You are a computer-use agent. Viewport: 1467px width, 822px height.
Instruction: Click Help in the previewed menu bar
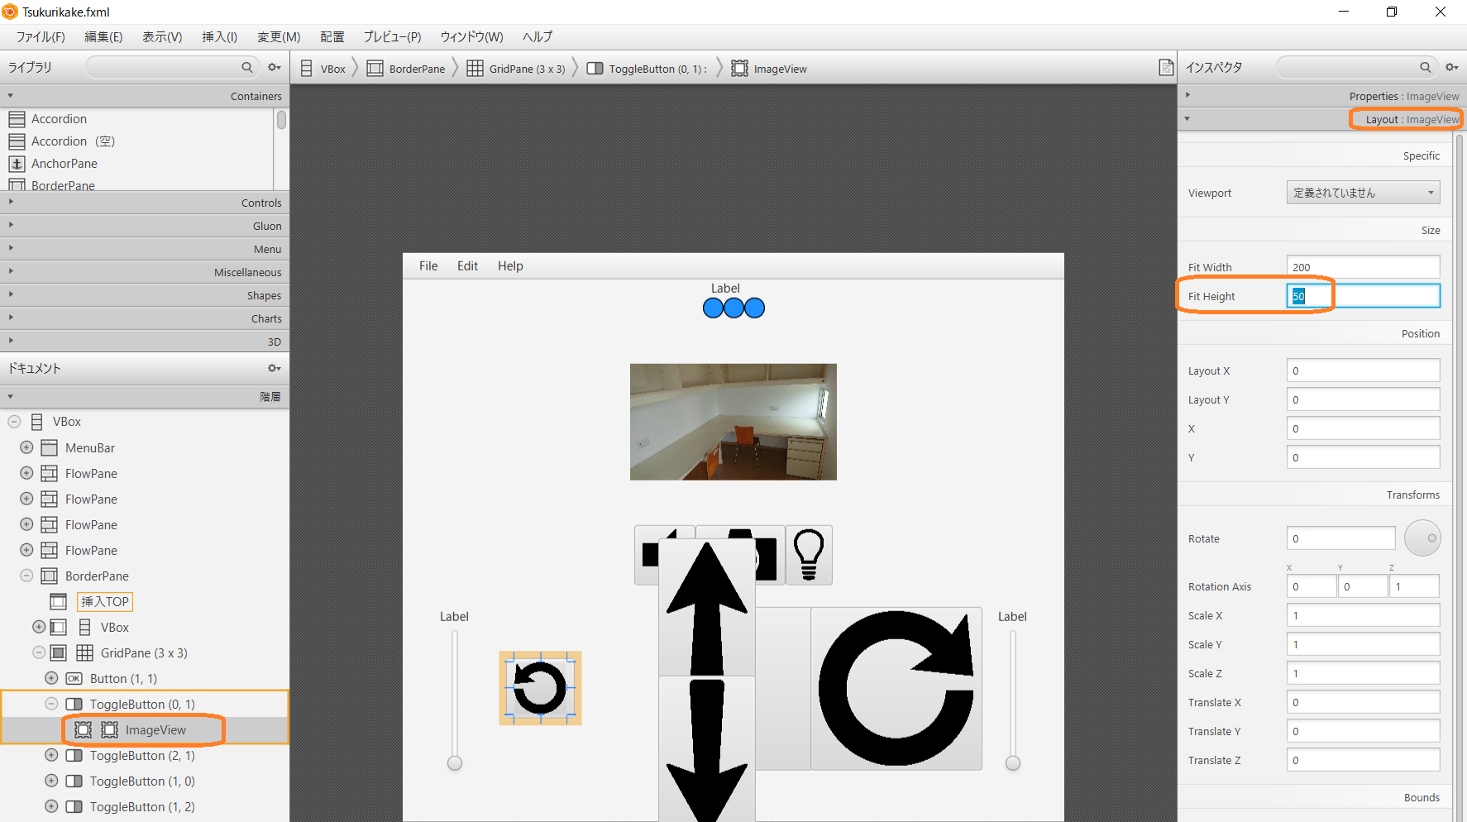pos(510,266)
